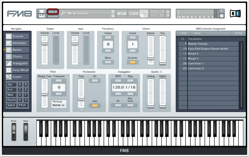Open the PB Mode Normal dropdown

click(58, 105)
